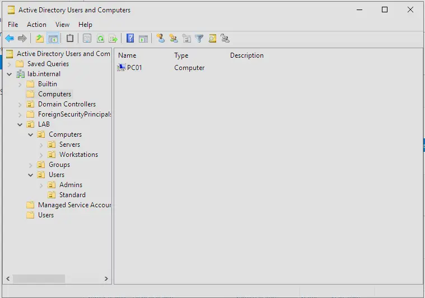Image resolution: width=425 pixels, height=298 pixels.
Task: Add selected objects to a group icon
Action: click(225, 39)
